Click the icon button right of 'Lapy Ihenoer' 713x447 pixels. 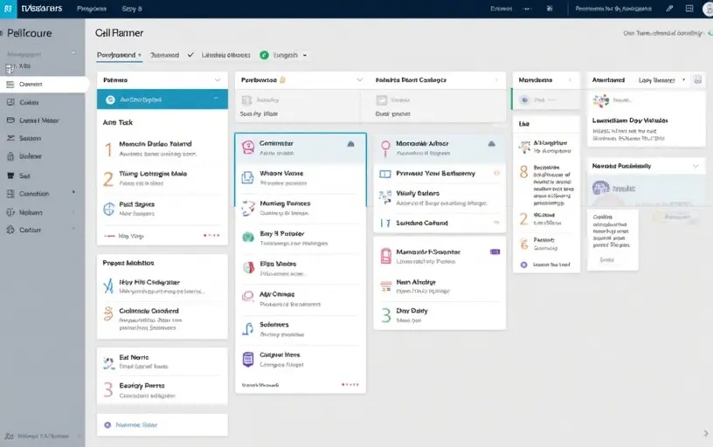[x=697, y=80]
